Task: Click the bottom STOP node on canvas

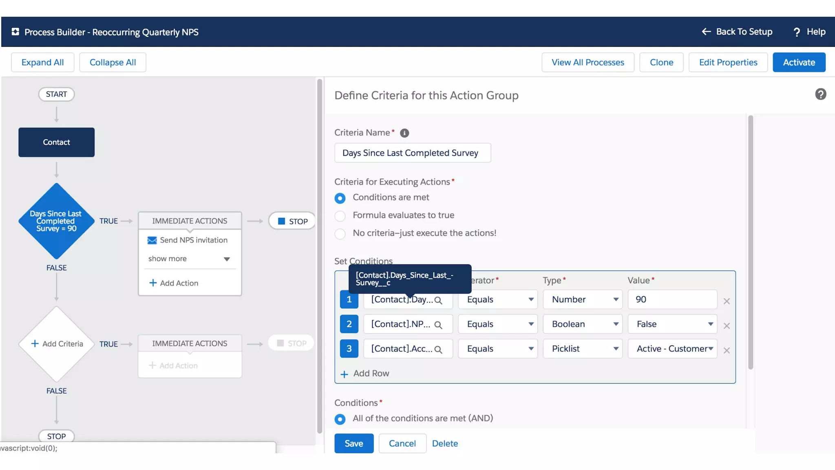Action: [x=57, y=436]
